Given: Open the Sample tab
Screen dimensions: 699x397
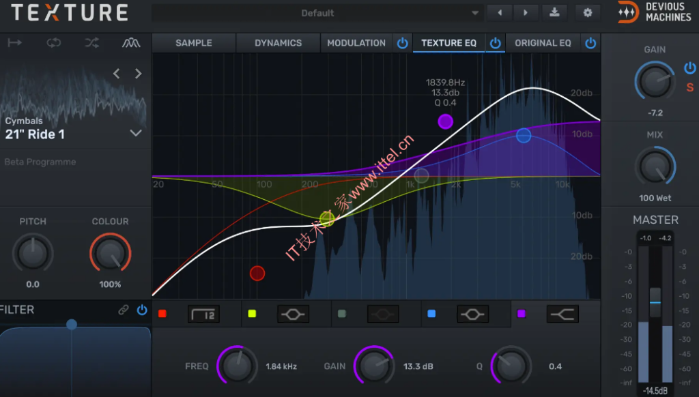Looking at the screenshot, I should (x=194, y=43).
